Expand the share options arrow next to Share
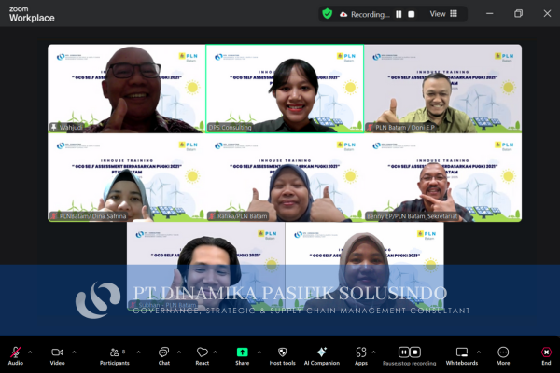Screen dimensions: 560x373 coord(257,352)
